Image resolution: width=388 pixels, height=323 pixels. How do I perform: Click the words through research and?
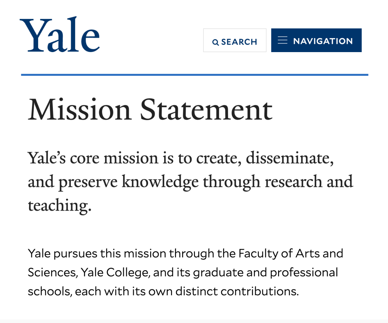point(278,182)
